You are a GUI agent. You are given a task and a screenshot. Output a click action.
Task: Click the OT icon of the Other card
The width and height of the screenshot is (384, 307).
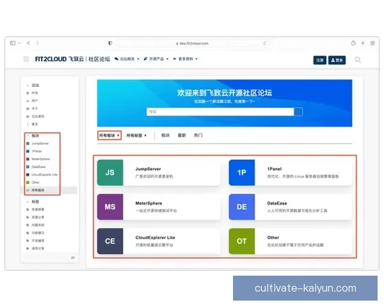coord(242,241)
